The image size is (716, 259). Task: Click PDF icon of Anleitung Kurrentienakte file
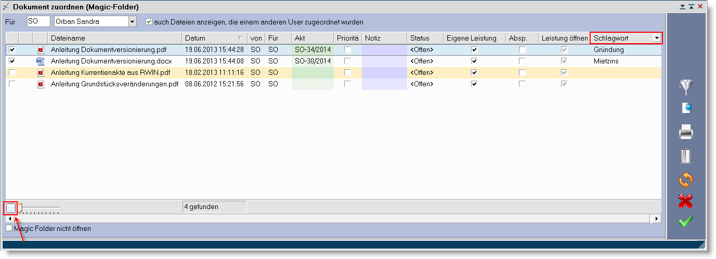pyautogui.click(x=41, y=73)
